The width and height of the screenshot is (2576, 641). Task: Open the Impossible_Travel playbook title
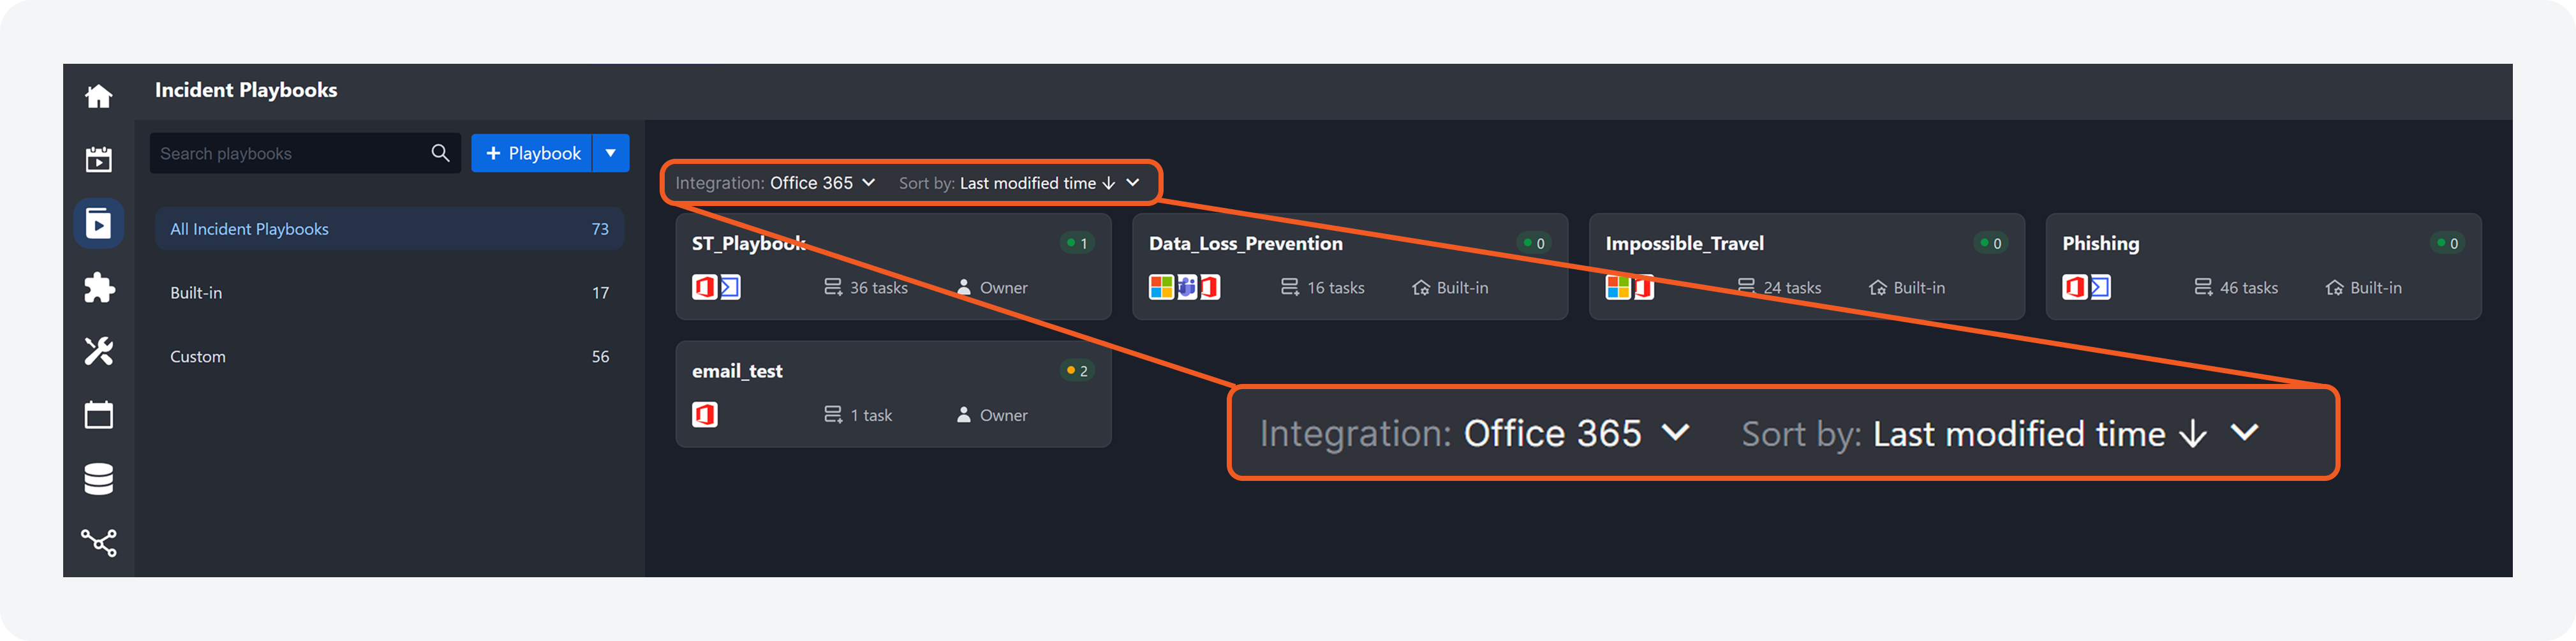tap(1685, 243)
